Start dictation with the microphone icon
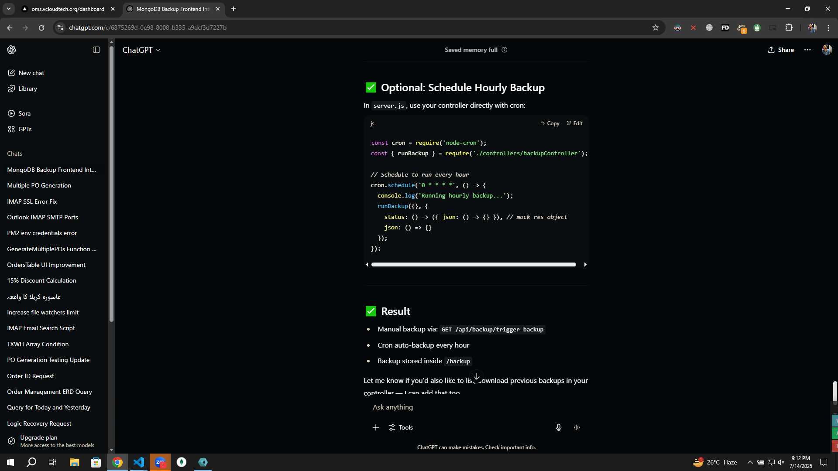The image size is (838, 471). click(x=559, y=427)
